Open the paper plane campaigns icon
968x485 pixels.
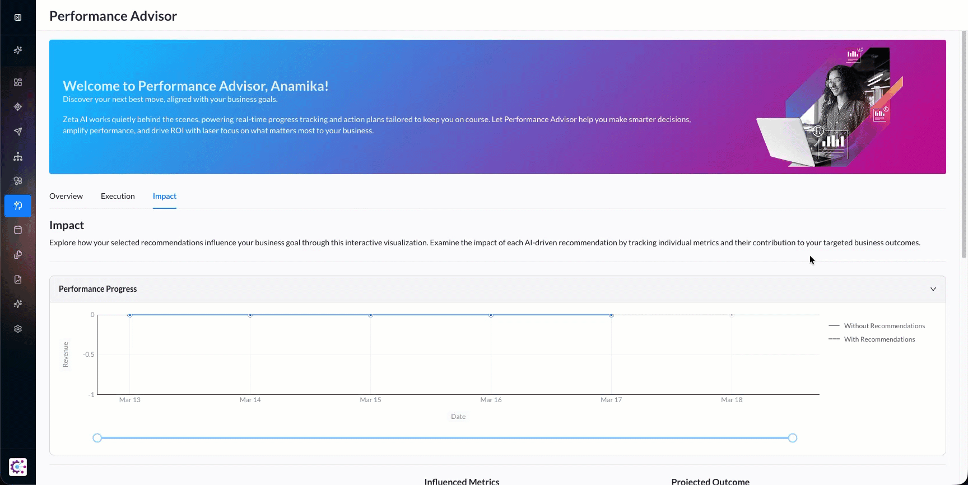click(18, 132)
